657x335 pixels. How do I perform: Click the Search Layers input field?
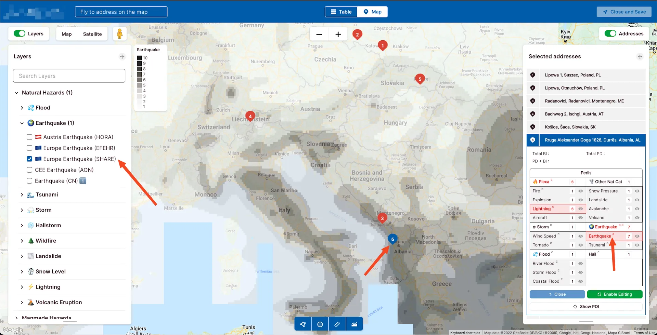(69, 76)
